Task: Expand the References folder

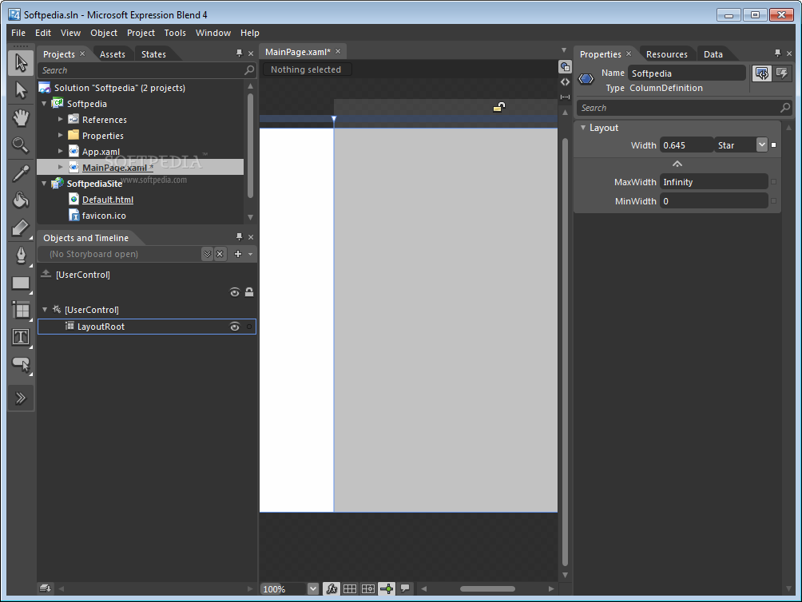Action: coord(61,119)
